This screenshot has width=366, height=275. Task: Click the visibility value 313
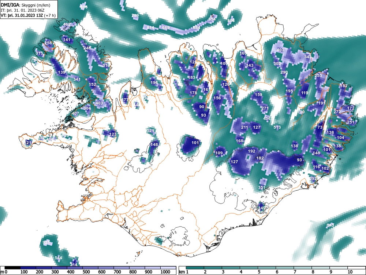tap(40, 53)
